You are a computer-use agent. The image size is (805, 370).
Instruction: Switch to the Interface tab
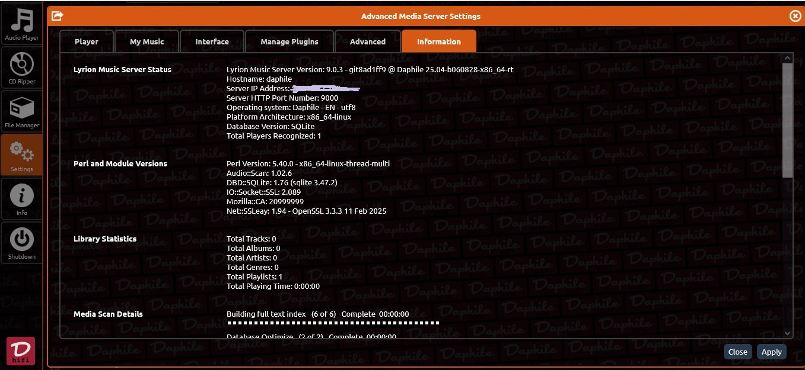point(212,41)
